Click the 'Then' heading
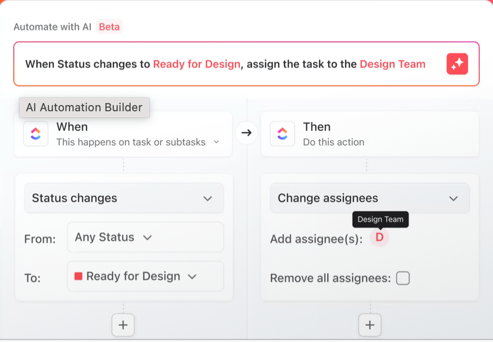 [316, 127]
